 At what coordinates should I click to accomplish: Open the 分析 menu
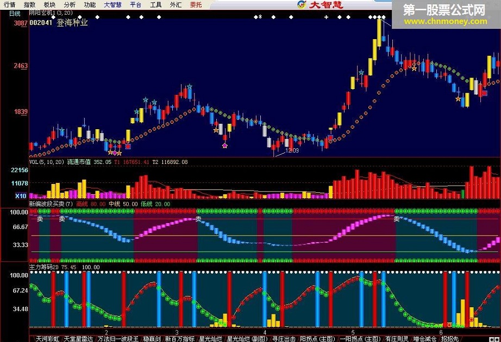point(70,4)
